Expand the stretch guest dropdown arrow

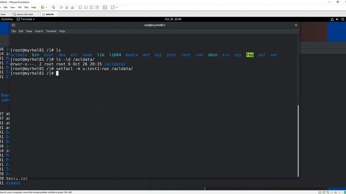[x=117, y=7]
